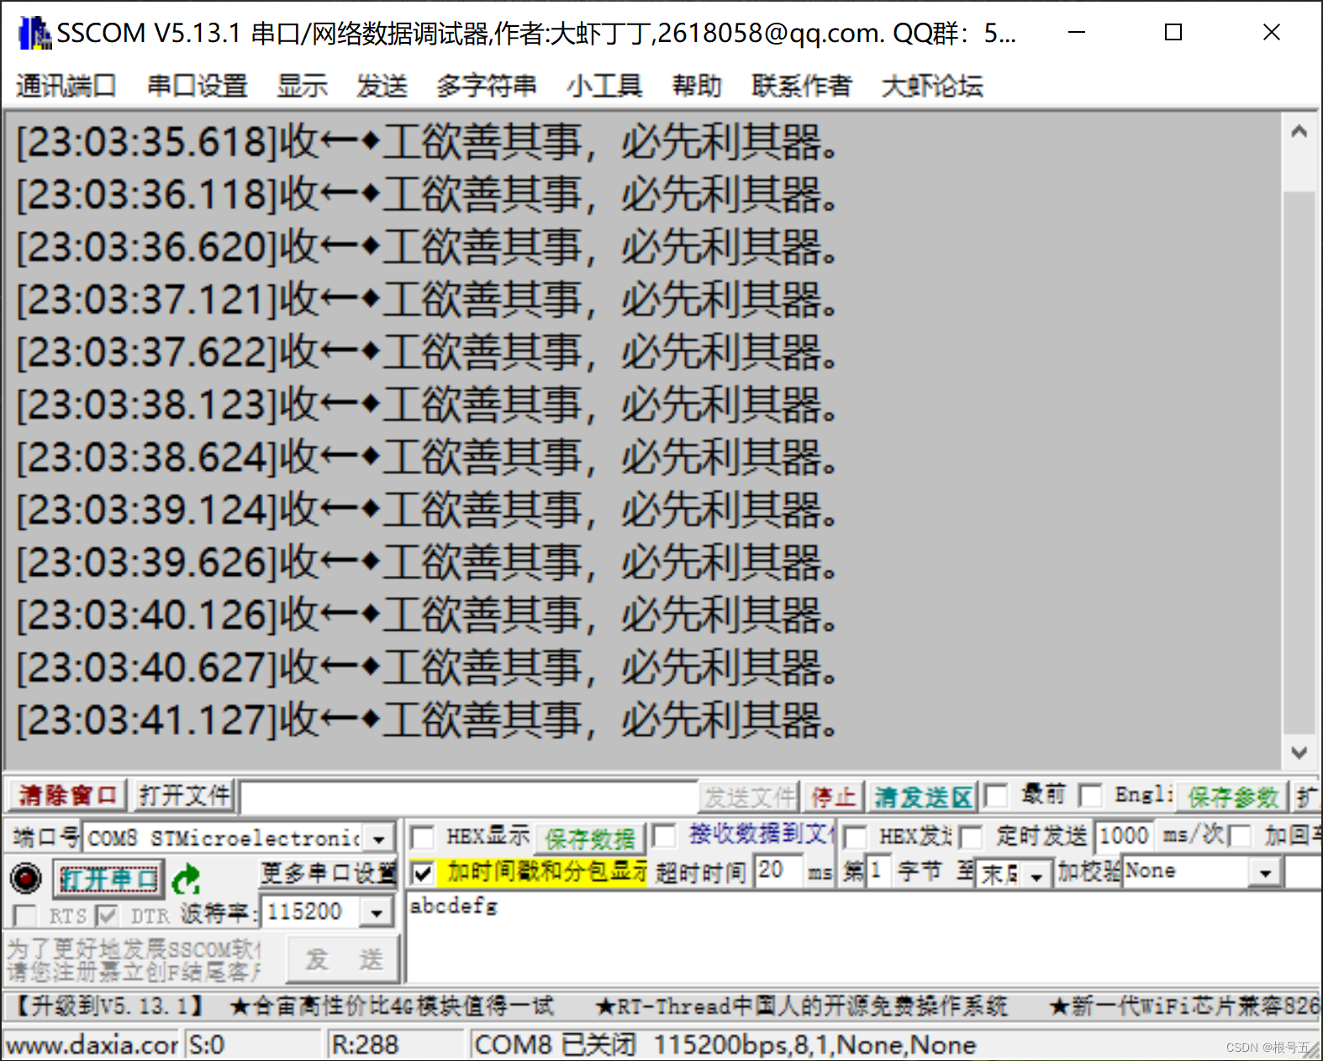Click the received line timestamped 23:03:36.620

coord(427,247)
